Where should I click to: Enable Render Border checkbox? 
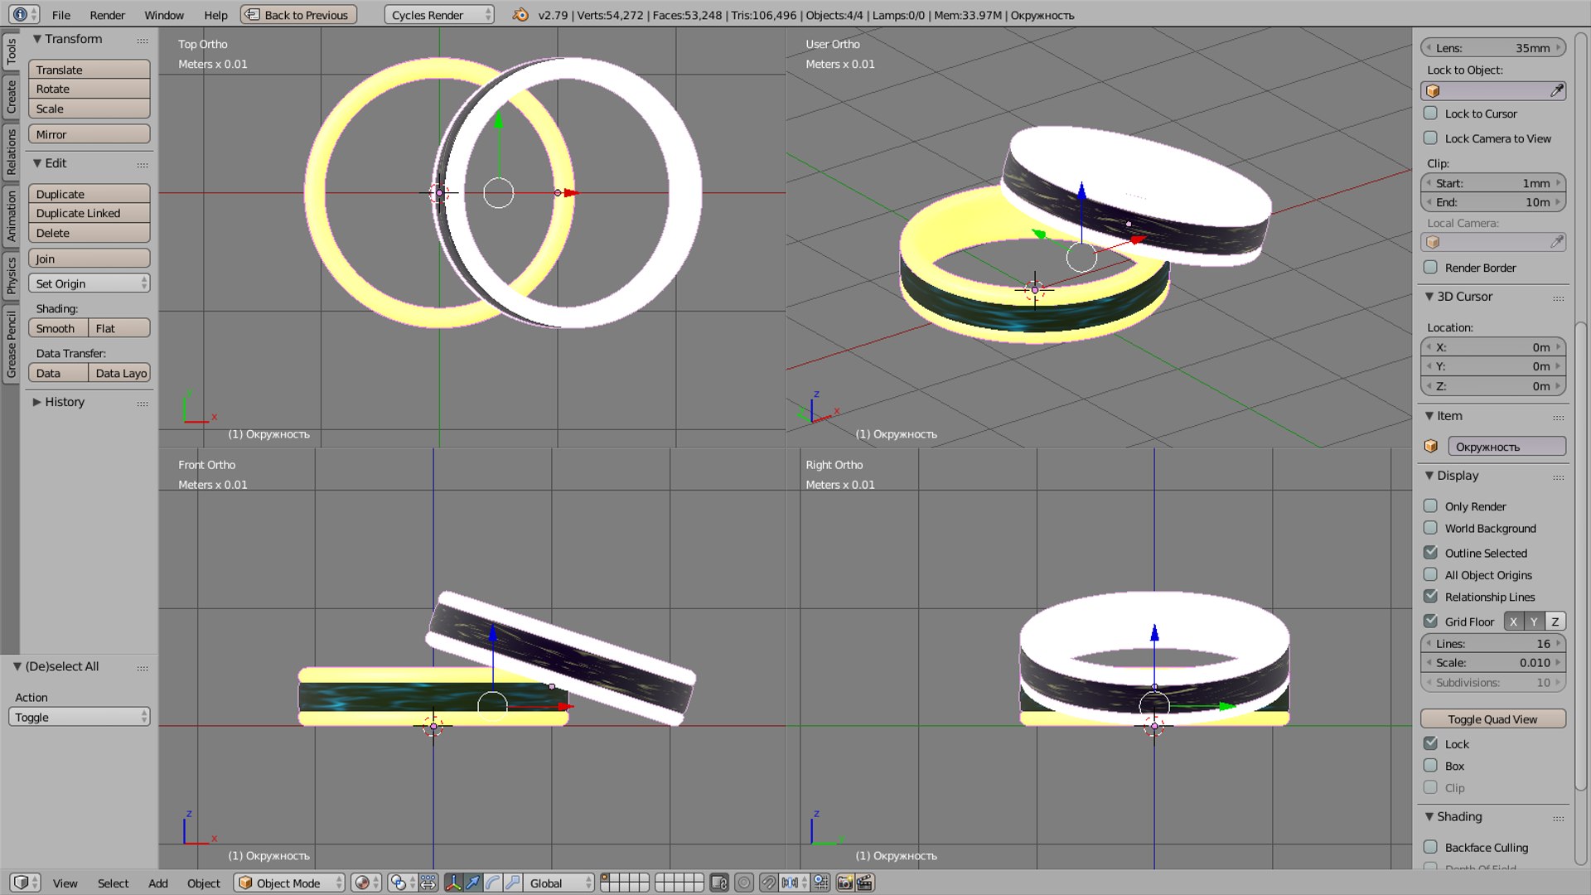[1430, 268]
